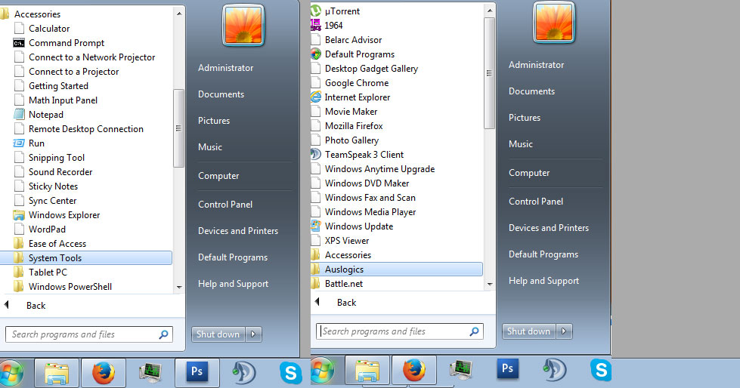Expand the Ease of Access folder
The width and height of the screenshot is (740, 388).
(x=50, y=244)
